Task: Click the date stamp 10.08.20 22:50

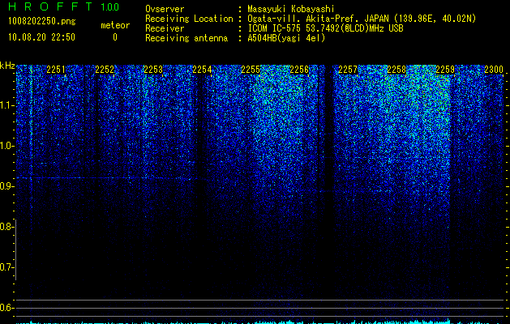Action: point(41,37)
